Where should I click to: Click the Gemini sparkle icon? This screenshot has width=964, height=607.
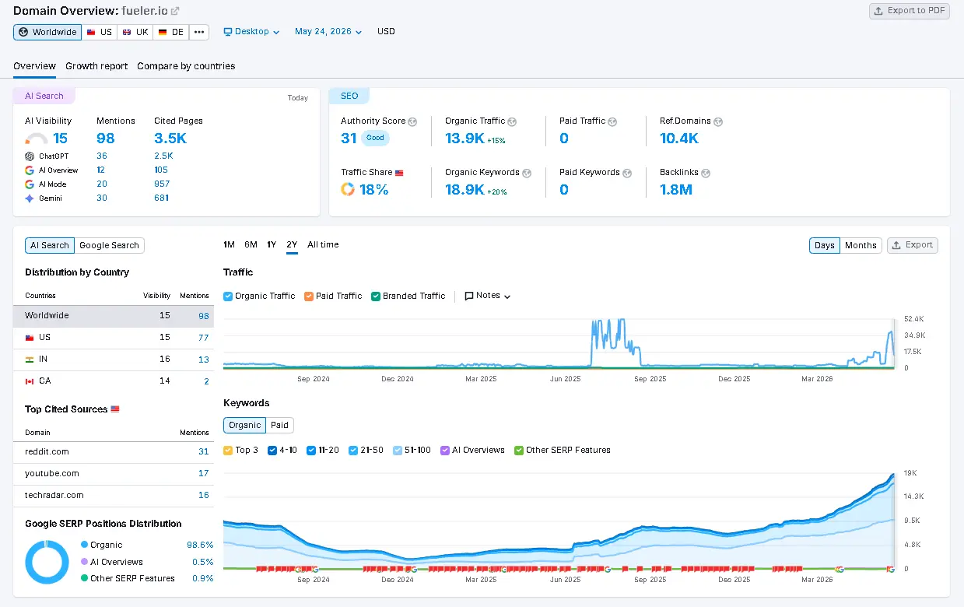(30, 198)
